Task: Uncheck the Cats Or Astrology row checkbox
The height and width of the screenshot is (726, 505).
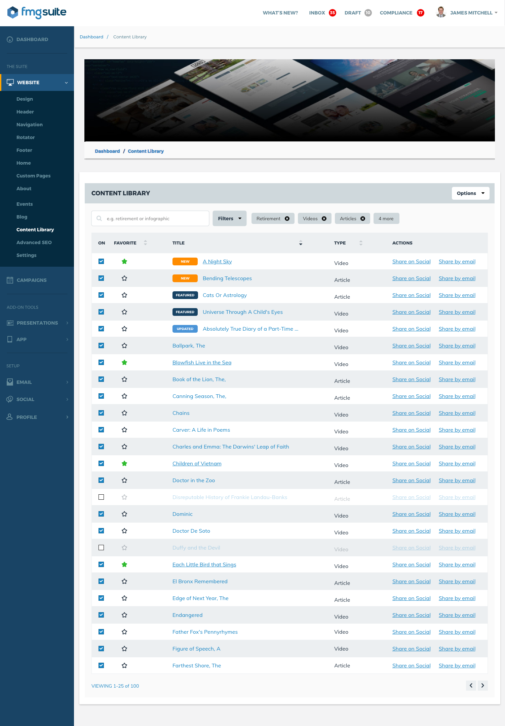Action: tap(101, 295)
